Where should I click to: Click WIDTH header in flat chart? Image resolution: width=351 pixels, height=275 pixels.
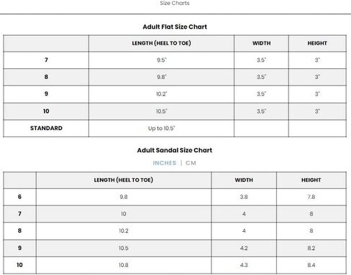pos(261,43)
